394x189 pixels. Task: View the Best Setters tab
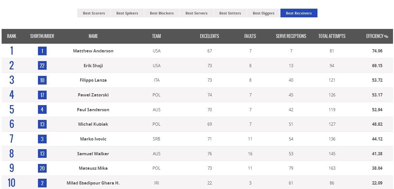pos(230,13)
